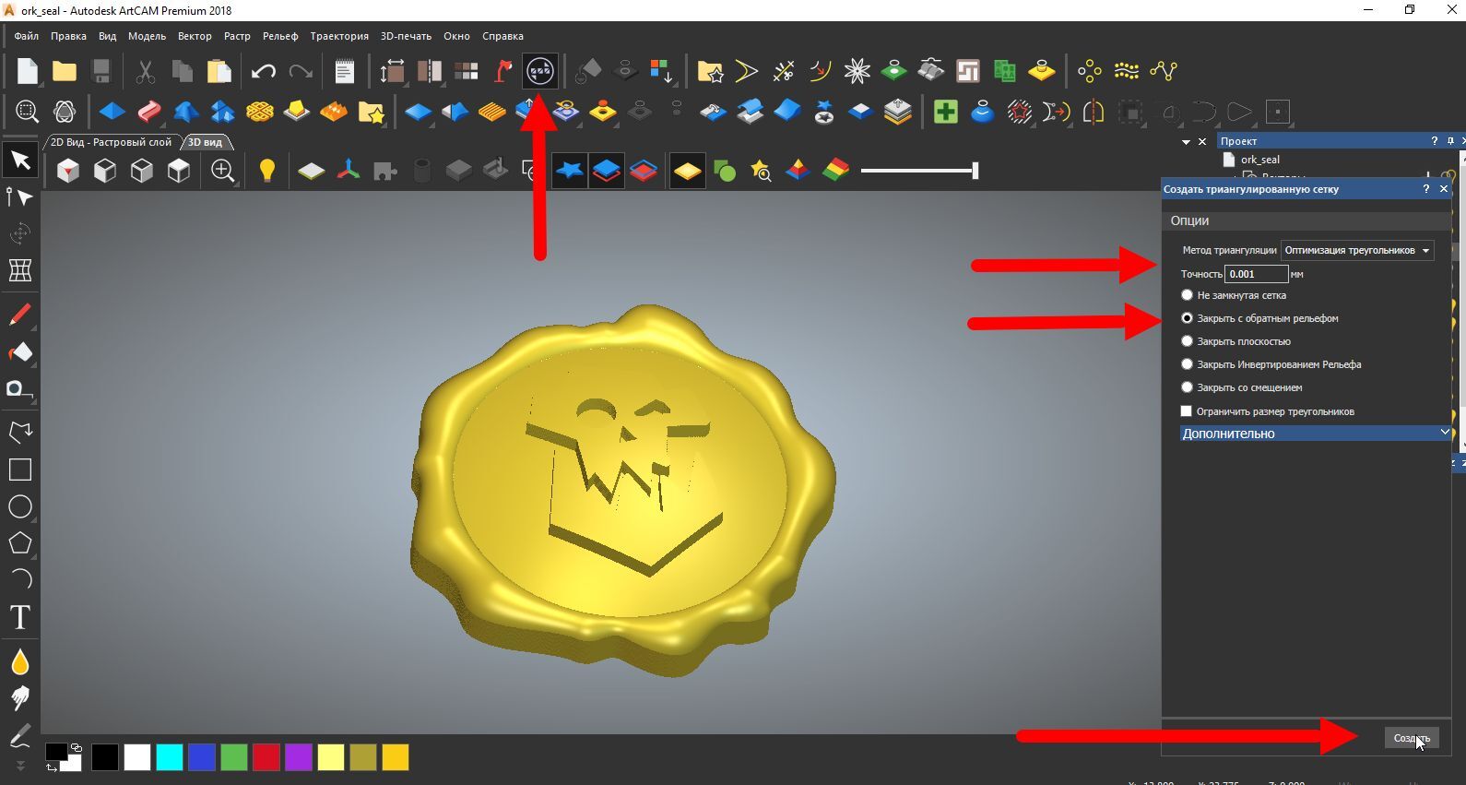Select the Node Editing tool
The image size is (1466, 785).
(20, 197)
